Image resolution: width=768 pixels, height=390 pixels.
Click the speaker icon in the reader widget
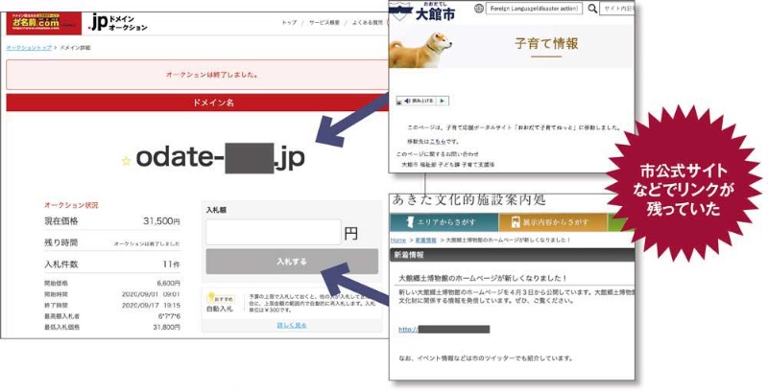click(405, 101)
